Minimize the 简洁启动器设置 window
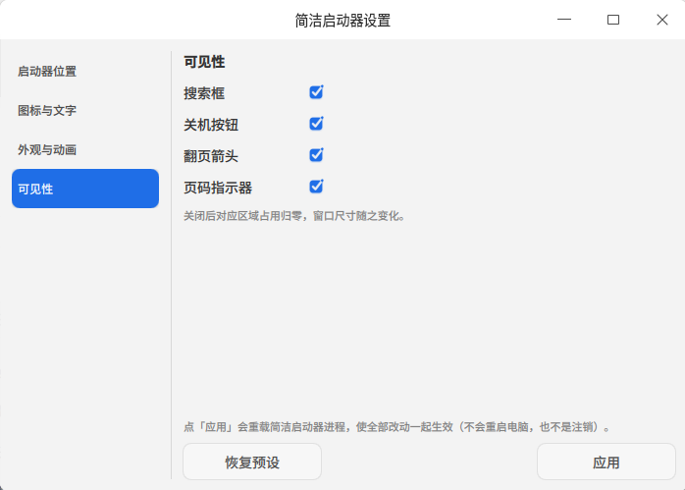The image size is (685, 490). point(564,20)
